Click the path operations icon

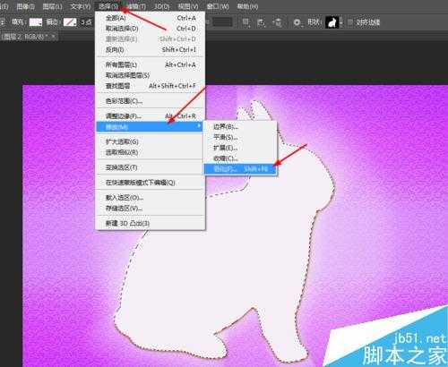pos(246,22)
